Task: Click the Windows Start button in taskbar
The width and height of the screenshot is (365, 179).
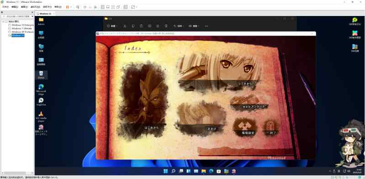Action: coord(165,171)
